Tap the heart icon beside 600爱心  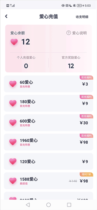point(13,123)
